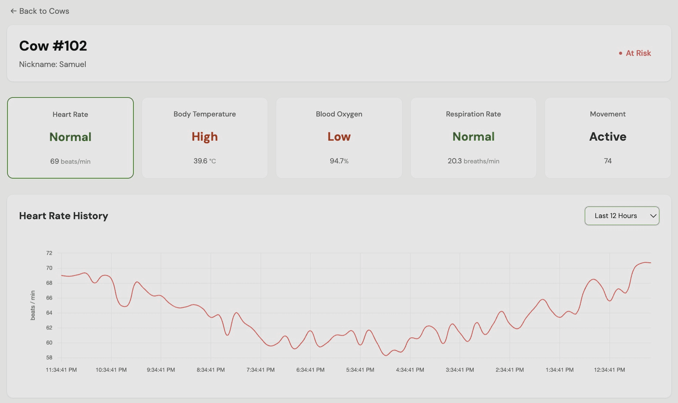
Task: Click the Cow #102 heading
Action: [x=53, y=46]
